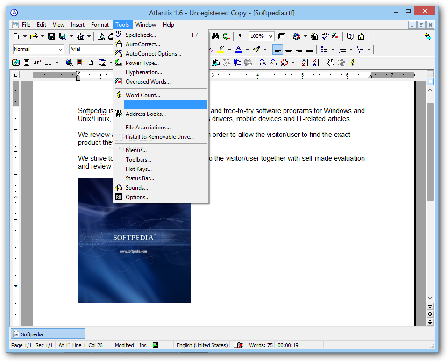Click the New document icon
Screen dimensions: 448x362
(16, 36)
